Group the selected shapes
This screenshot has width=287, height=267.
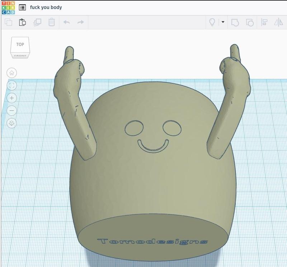pyautogui.click(x=235, y=22)
